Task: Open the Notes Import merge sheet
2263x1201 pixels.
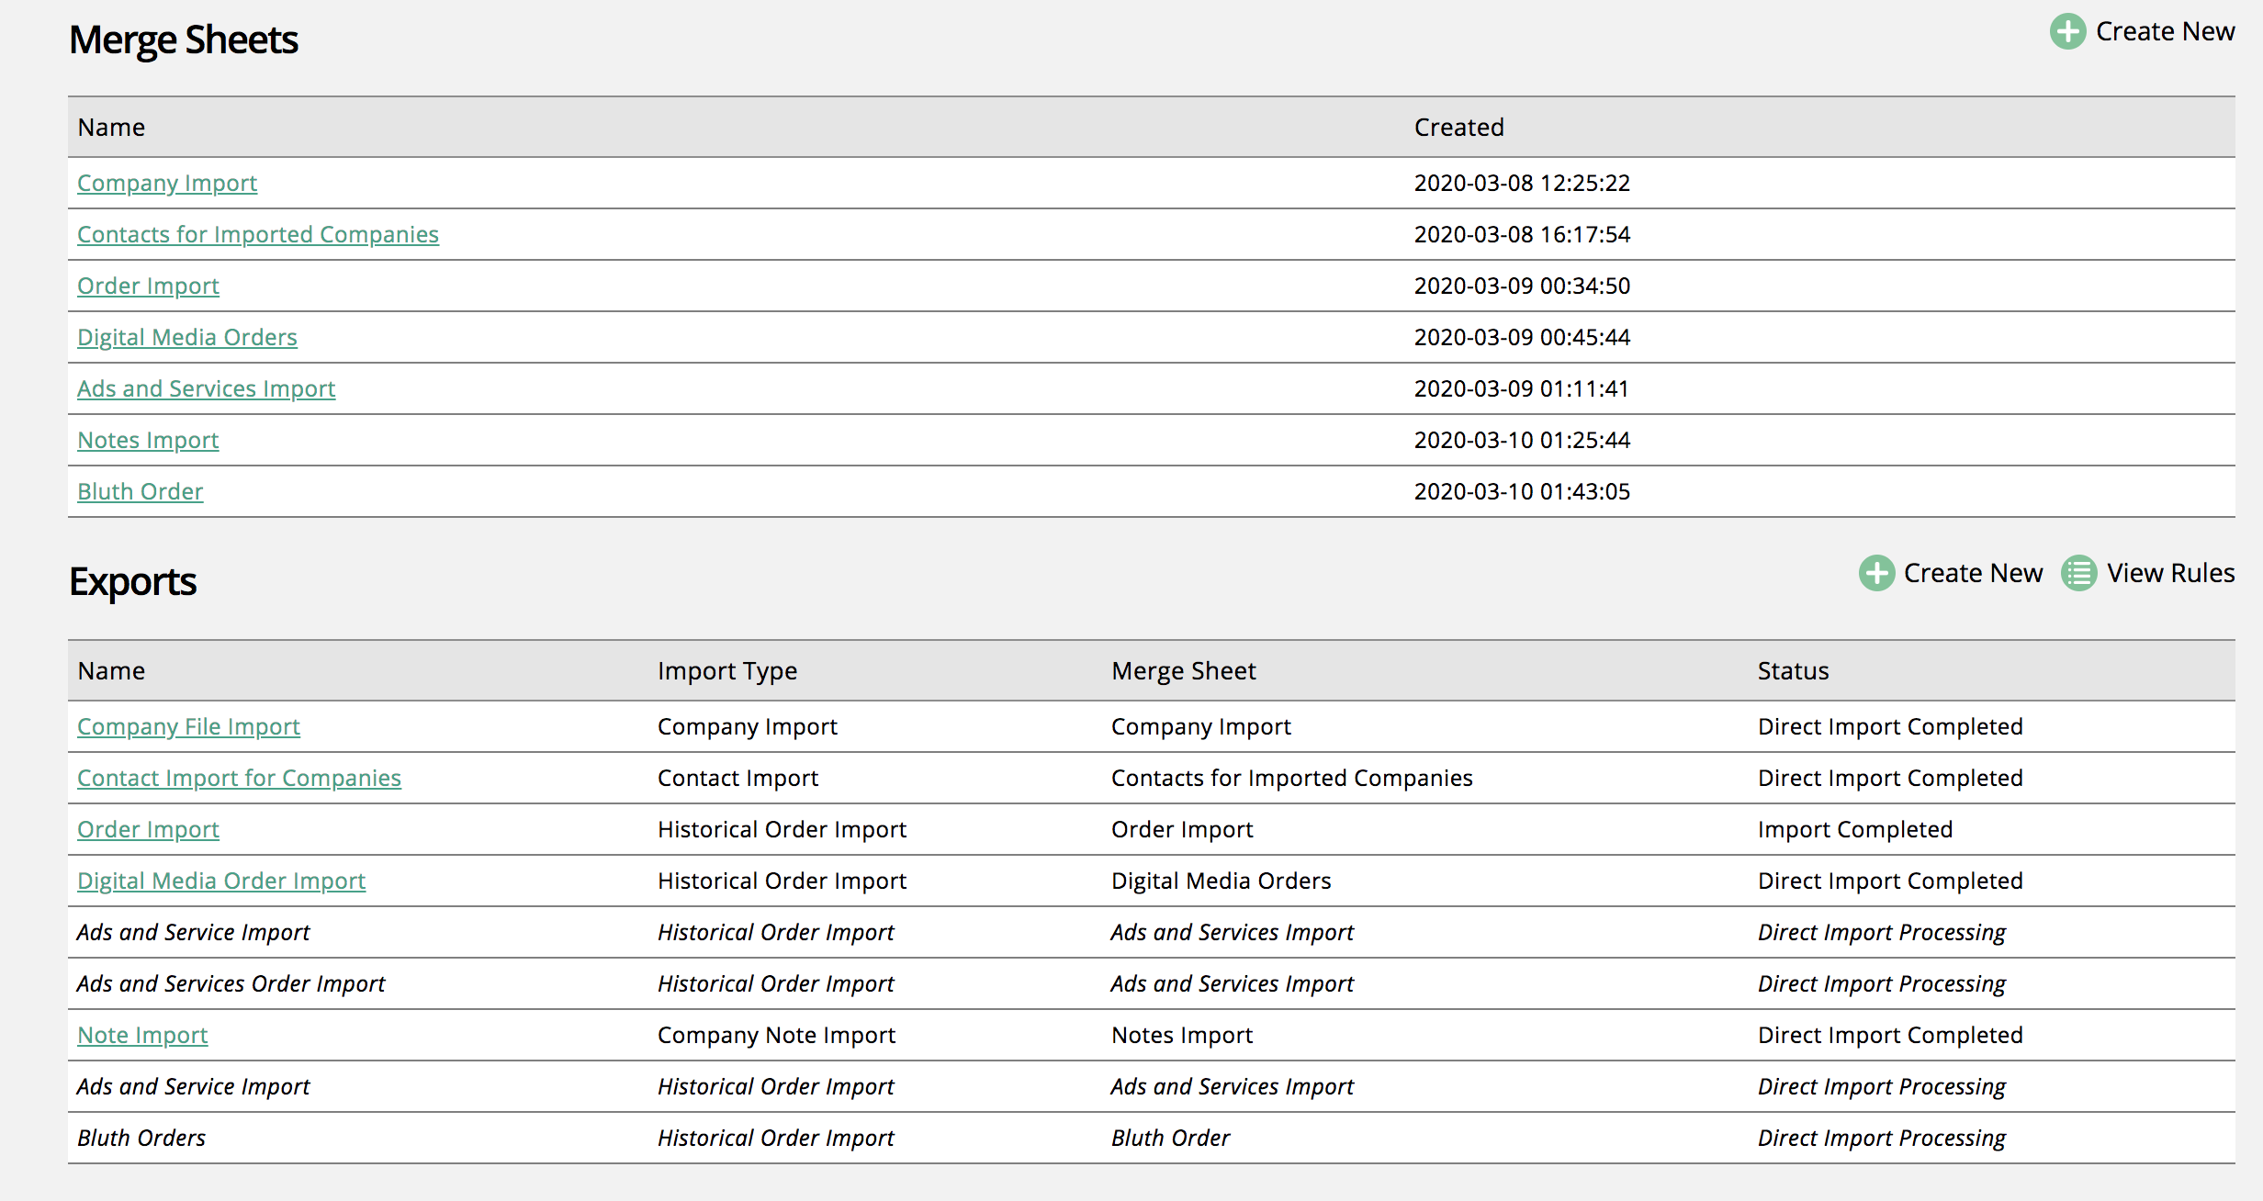Action: click(x=148, y=441)
